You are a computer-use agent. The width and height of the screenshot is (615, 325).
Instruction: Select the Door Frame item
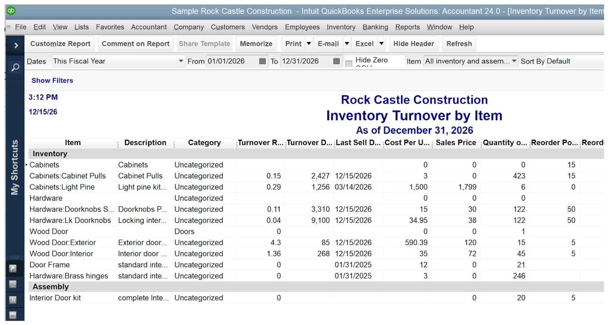[49, 265]
